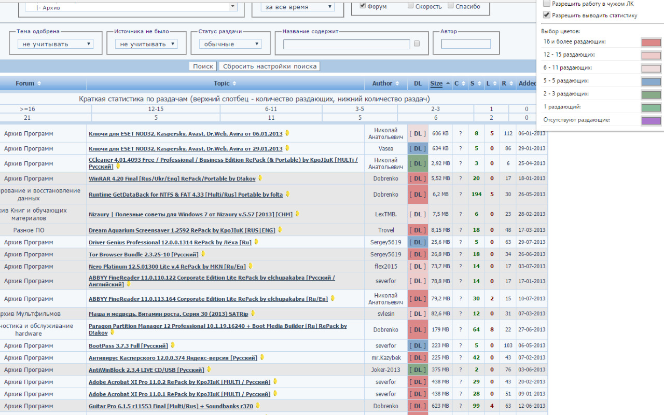This screenshot has height=415, width=664.
Task: Pick color swatch for Отсутствуют раздающие
Action: 651,121
